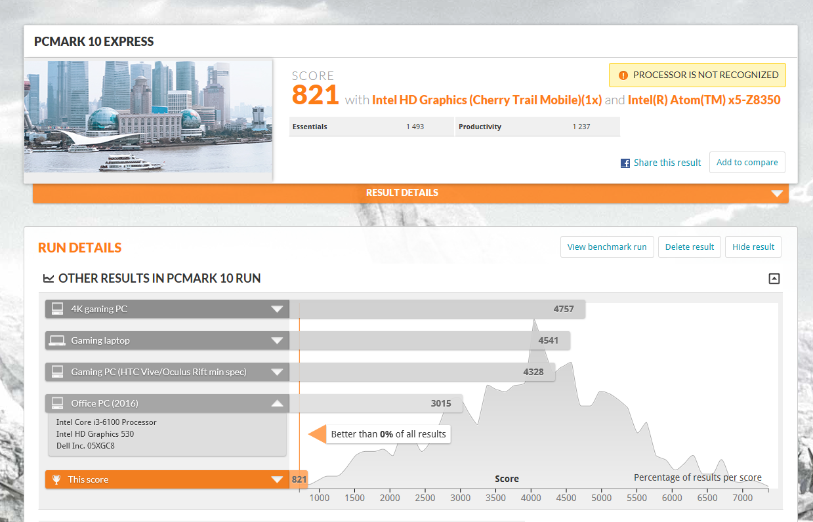Click the Productivity score 1 237 cell
813x522 pixels.
(x=537, y=127)
